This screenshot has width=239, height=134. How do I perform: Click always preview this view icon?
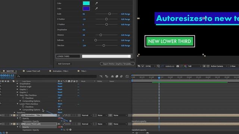click(139, 66)
